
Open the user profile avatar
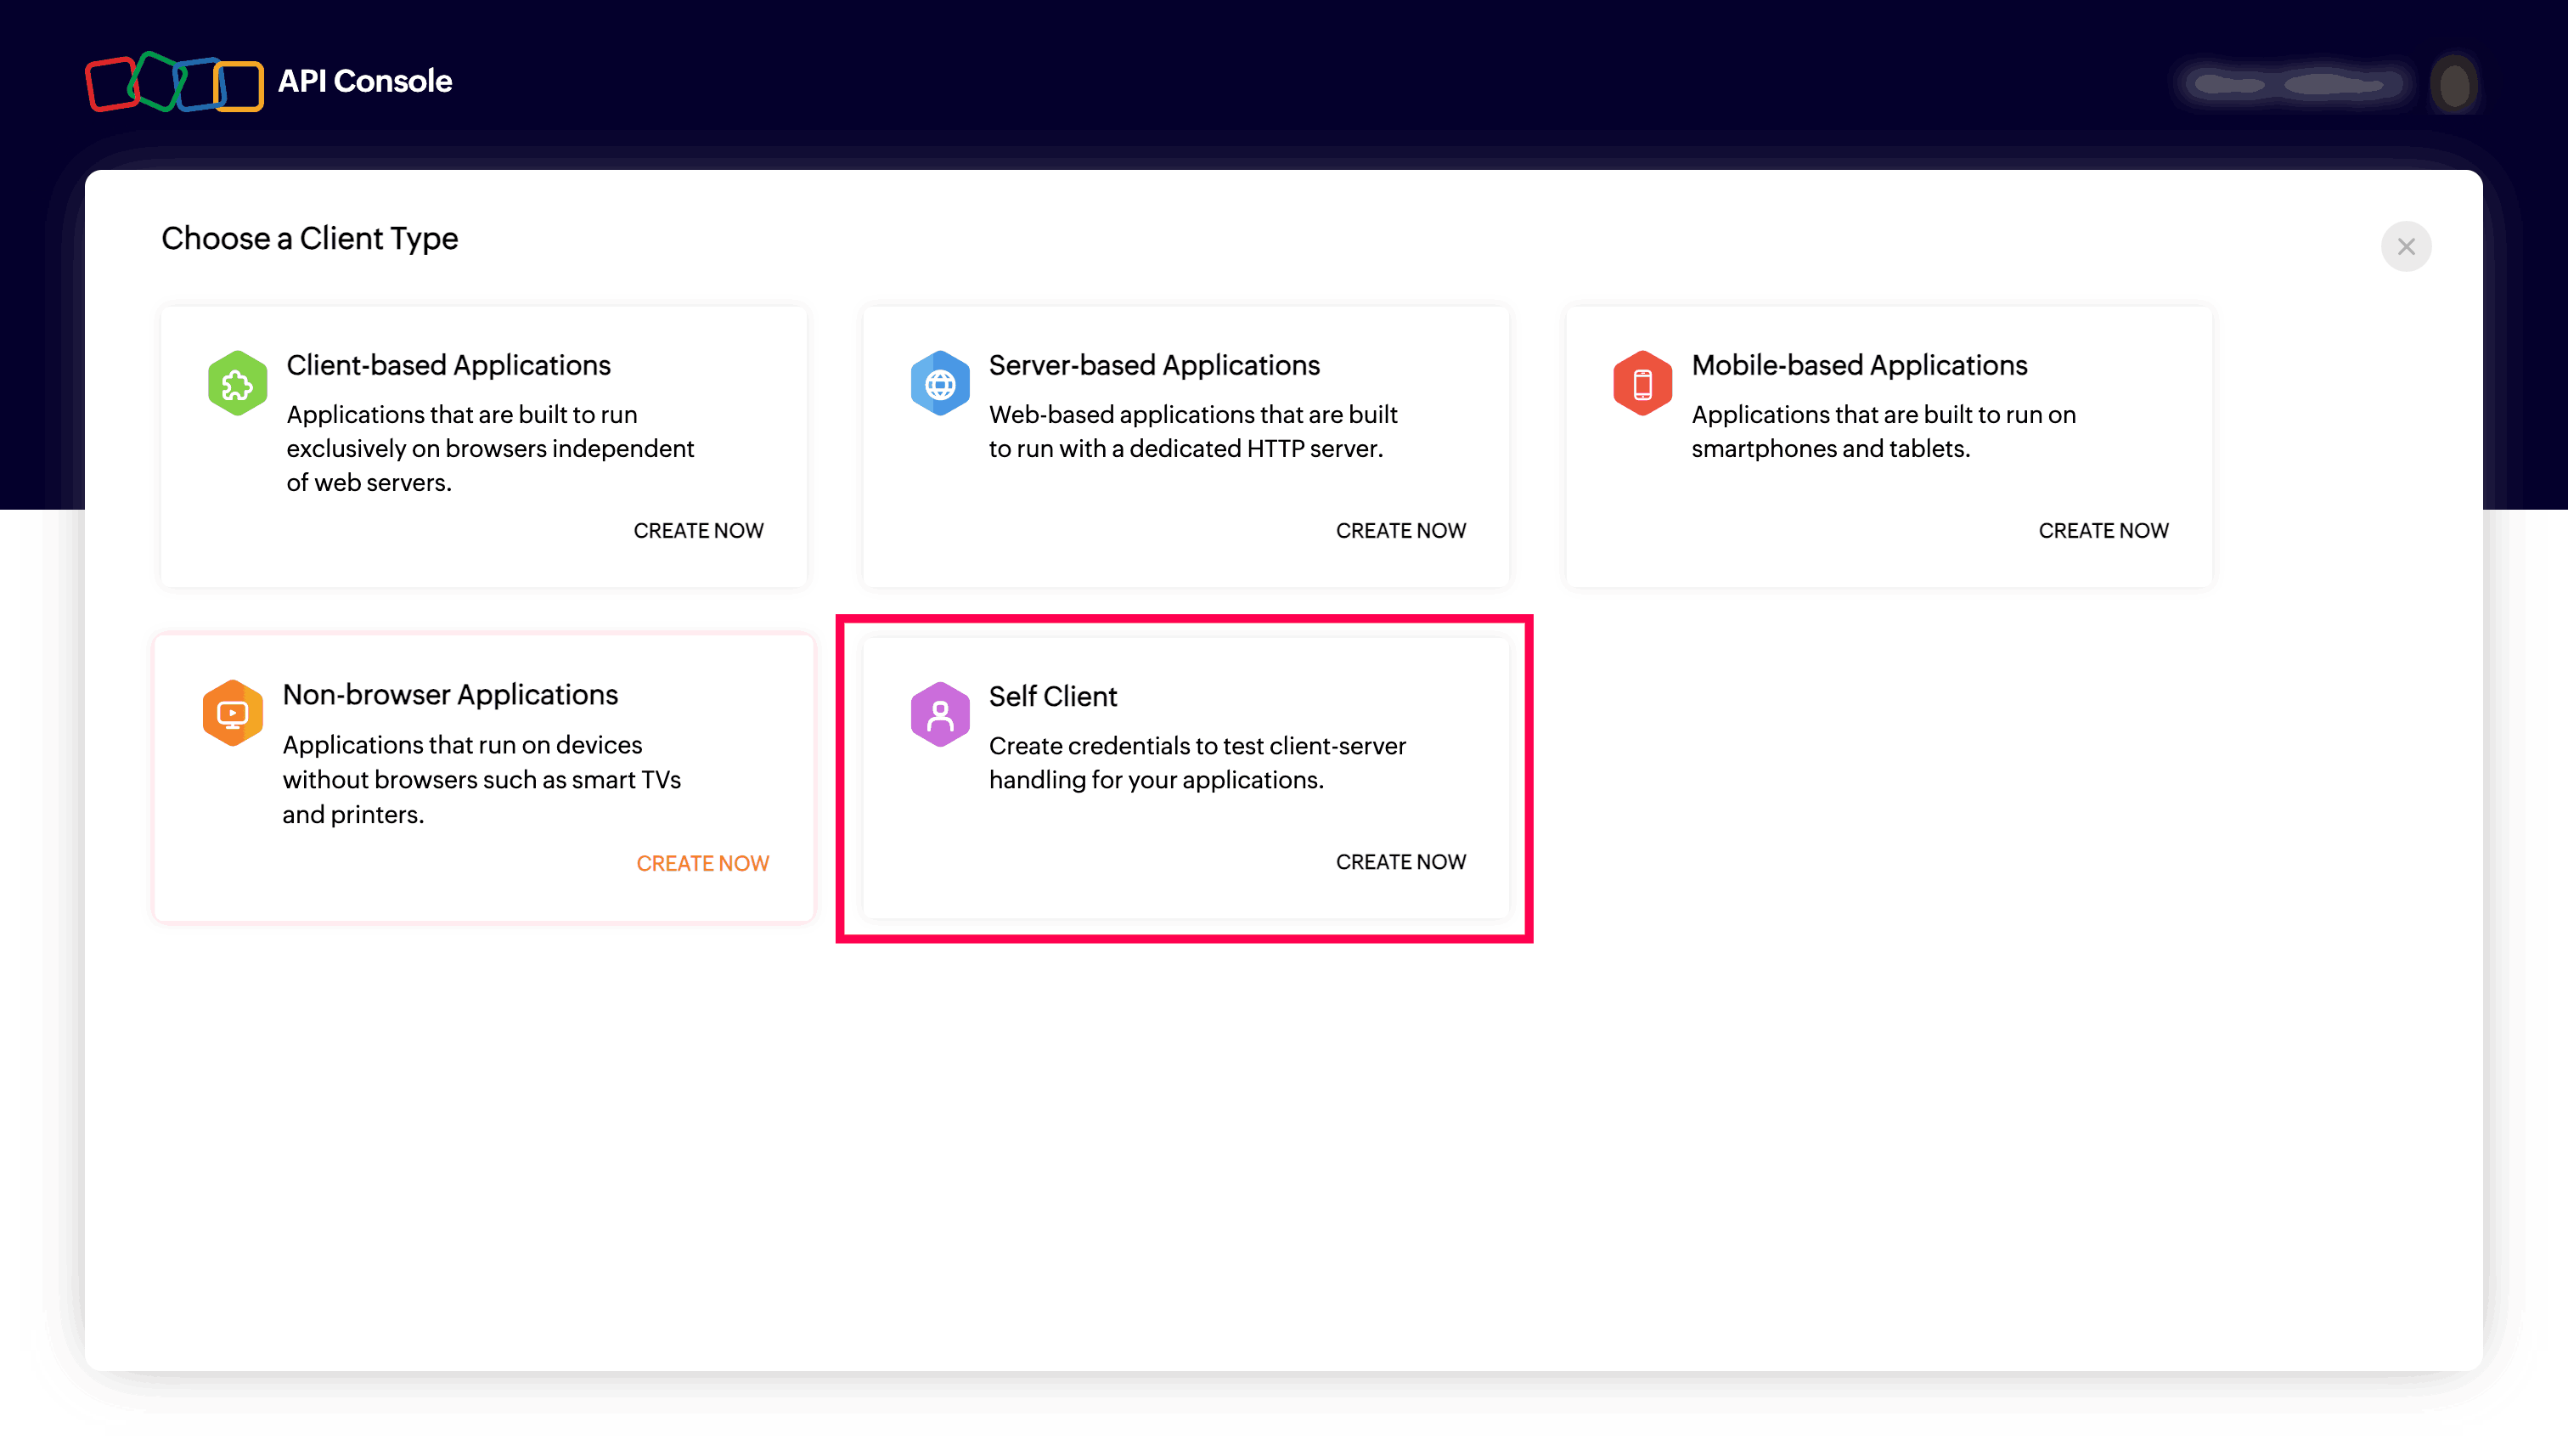coord(2454,84)
